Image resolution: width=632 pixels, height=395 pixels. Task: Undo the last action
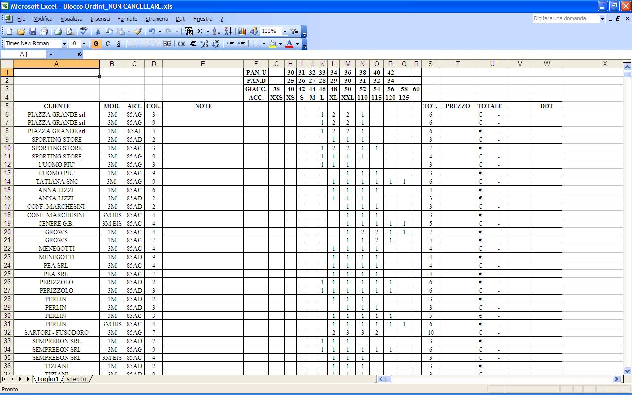[152, 31]
